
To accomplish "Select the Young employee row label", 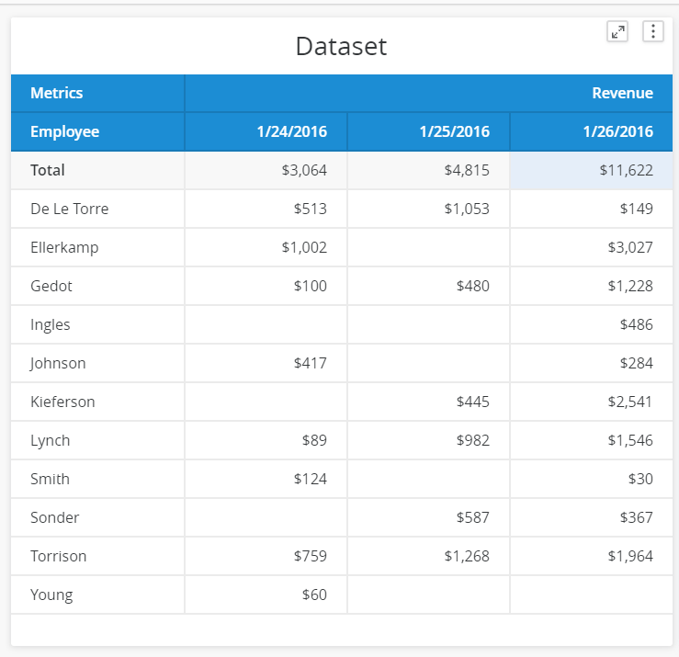I will 98,595.
